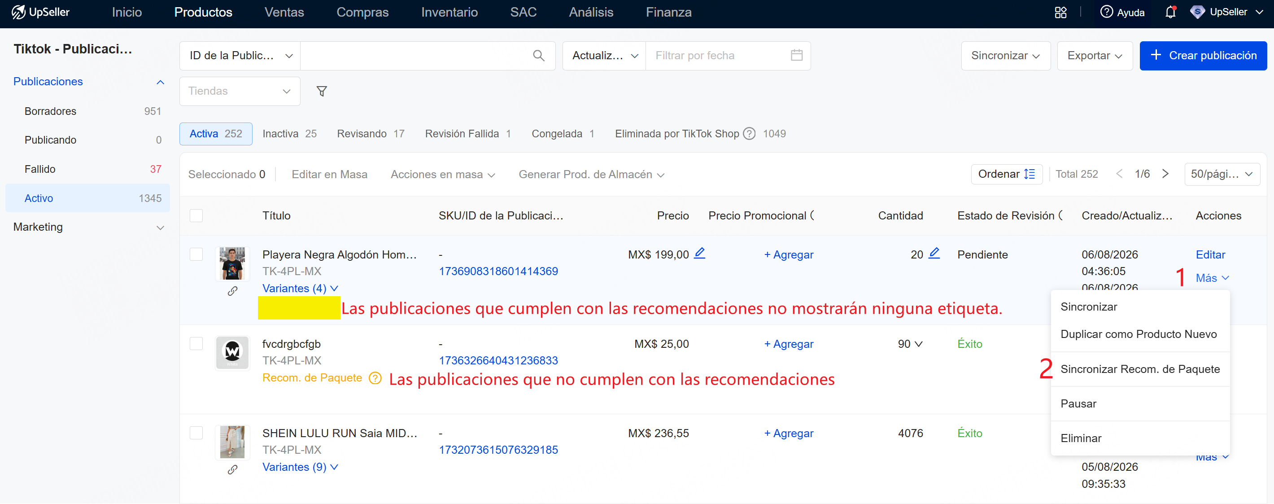
Task: Check the Playera Negra Algodón row checkbox
Action: [196, 254]
